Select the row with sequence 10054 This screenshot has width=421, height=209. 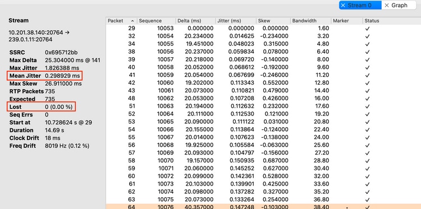263,36
